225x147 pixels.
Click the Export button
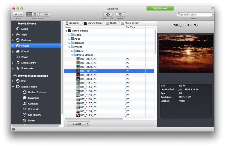(78, 124)
